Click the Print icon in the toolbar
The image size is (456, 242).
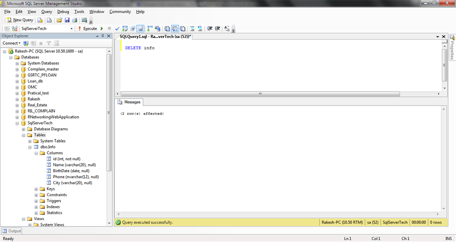pyautogui.click(x=75, y=20)
